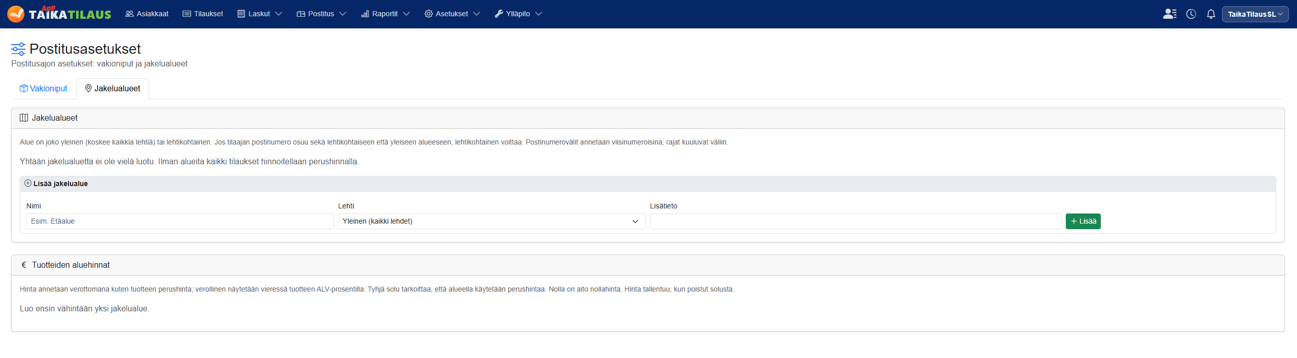Viewport: 1297px width, 358px height.
Task: Click the Asetukset gear icon
Action: click(x=428, y=14)
